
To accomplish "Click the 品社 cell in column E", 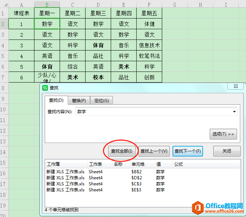I will 124,77.
